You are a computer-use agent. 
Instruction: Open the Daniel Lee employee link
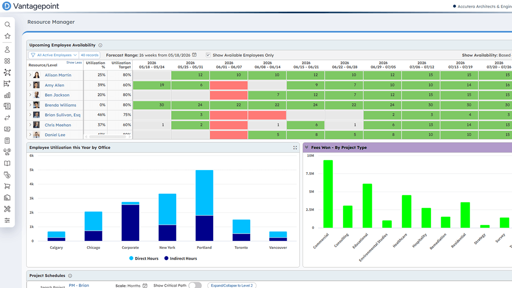click(55, 135)
